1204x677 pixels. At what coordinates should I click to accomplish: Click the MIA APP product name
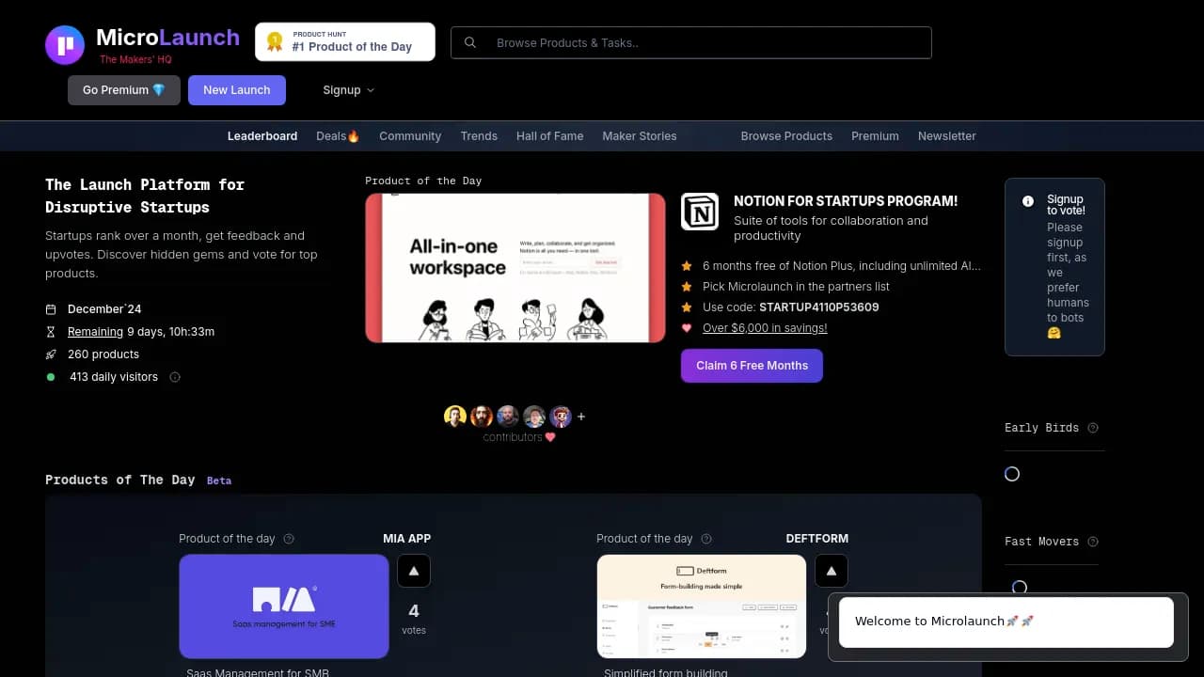(x=406, y=539)
